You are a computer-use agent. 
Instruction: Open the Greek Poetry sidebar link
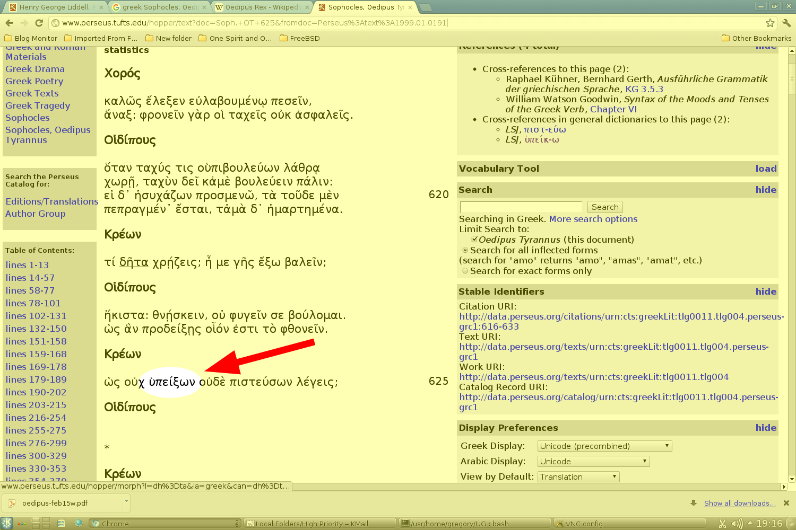(x=34, y=81)
